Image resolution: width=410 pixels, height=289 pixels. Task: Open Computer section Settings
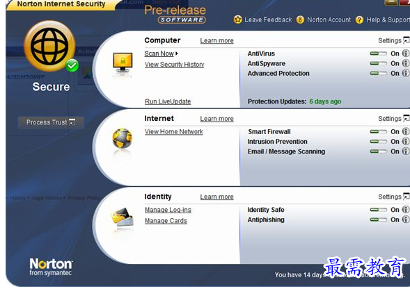coord(393,40)
